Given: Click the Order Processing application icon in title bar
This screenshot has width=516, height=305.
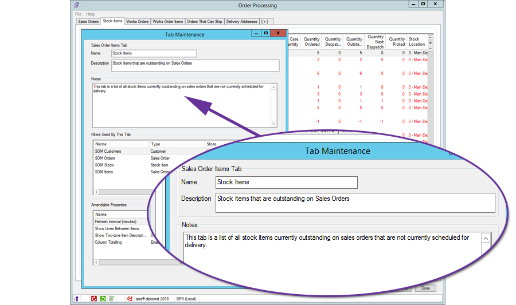Looking at the screenshot, I should pos(77,5).
